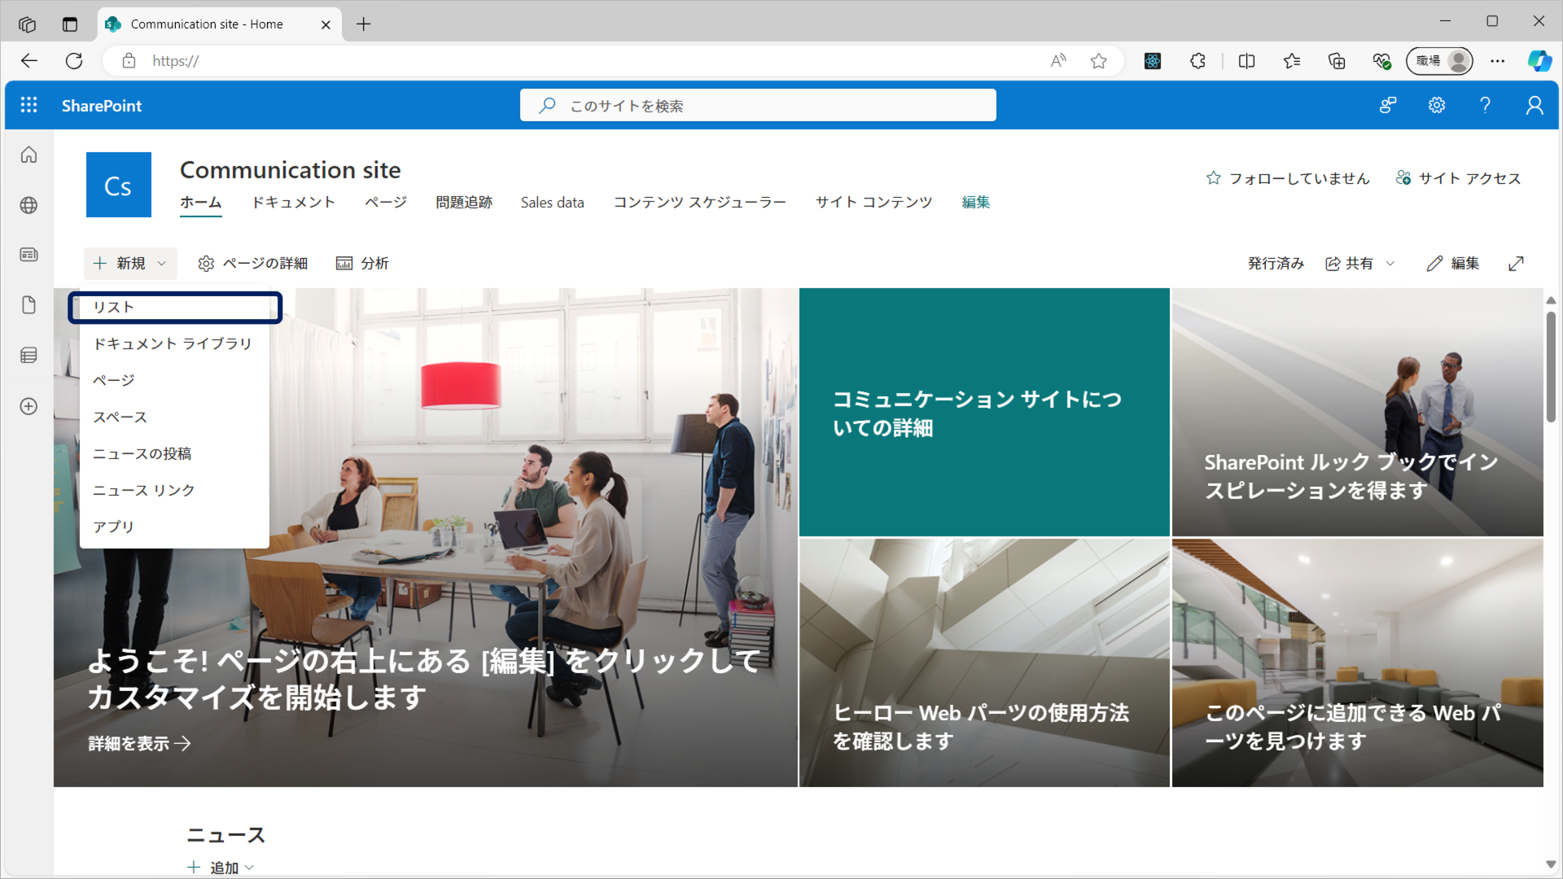Open My lists icon in the left rail
Image resolution: width=1563 pixels, height=879 pixels.
(x=29, y=355)
